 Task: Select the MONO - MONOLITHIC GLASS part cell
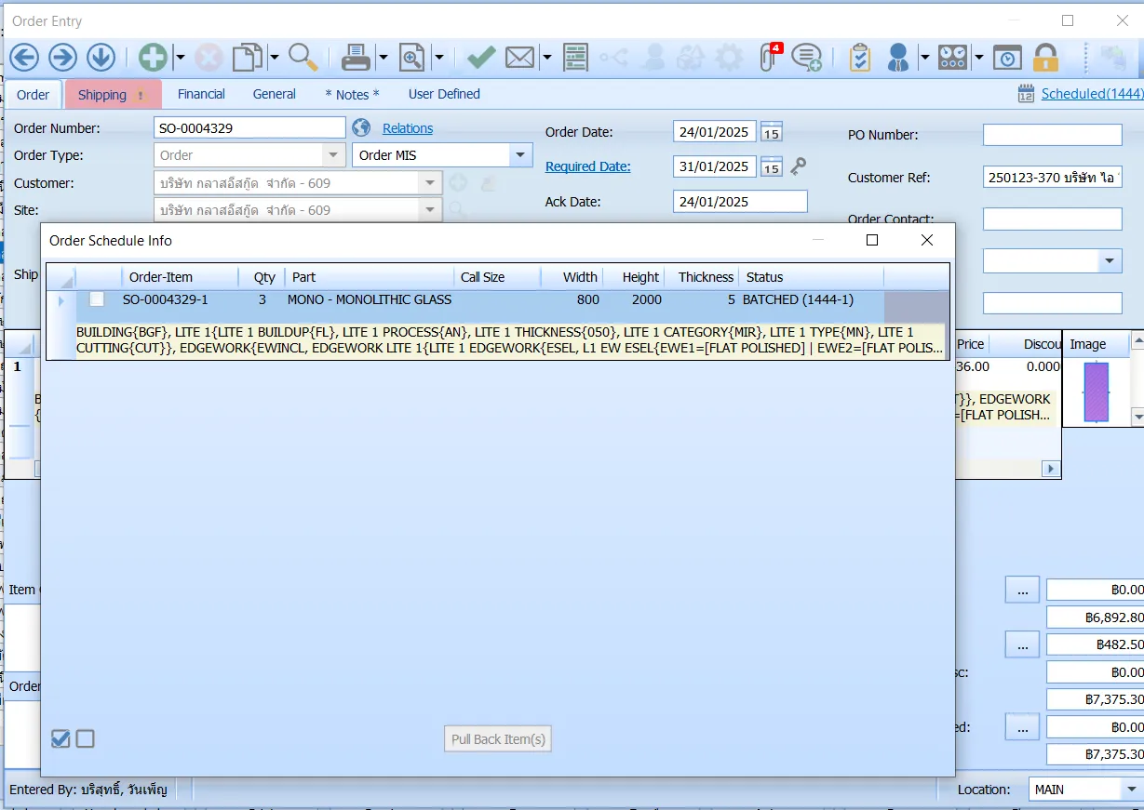tap(370, 300)
